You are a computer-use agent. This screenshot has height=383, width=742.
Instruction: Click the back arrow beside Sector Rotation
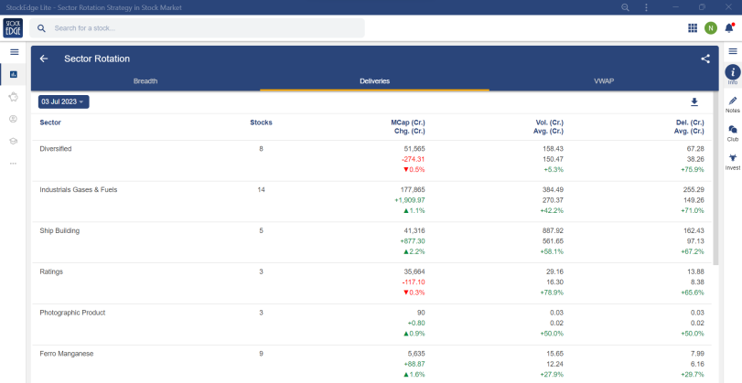pos(44,59)
